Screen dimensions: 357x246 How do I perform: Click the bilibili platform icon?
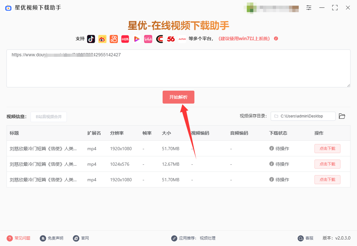(148, 39)
